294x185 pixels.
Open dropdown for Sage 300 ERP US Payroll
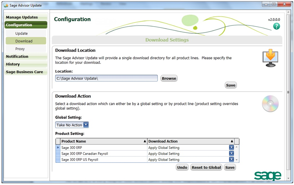231,160
